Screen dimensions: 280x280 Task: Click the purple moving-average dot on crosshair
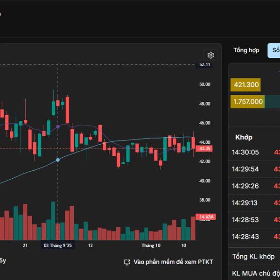(x=58, y=126)
